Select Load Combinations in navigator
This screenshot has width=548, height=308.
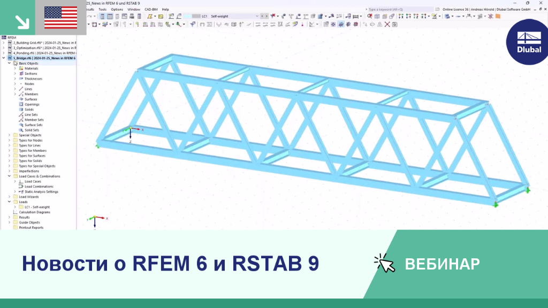(39, 187)
